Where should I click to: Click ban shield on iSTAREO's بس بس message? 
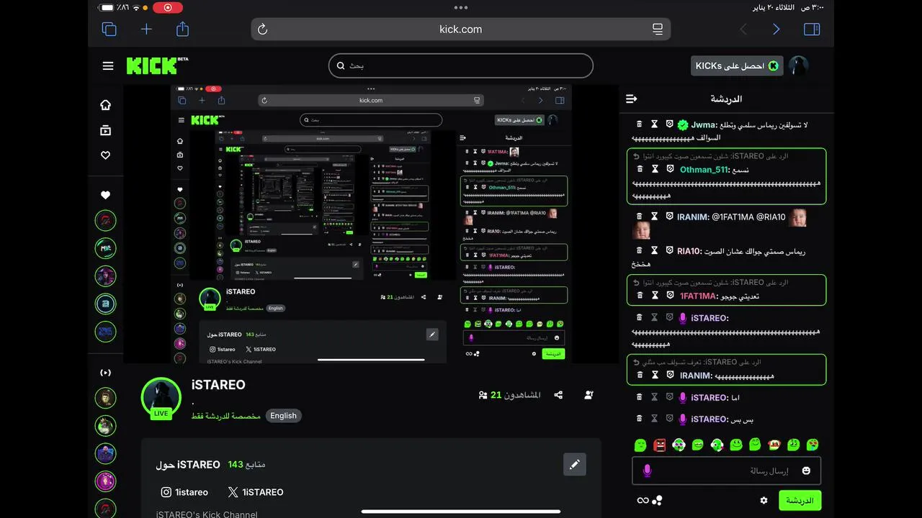click(669, 419)
